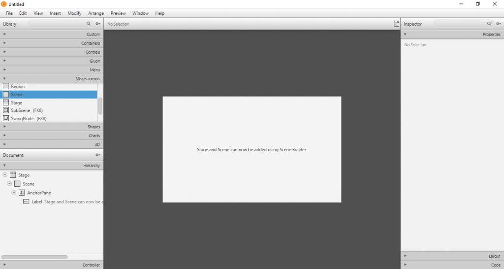Click the Region library item text
Image resolution: width=504 pixels, height=269 pixels.
click(x=18, y=86)
